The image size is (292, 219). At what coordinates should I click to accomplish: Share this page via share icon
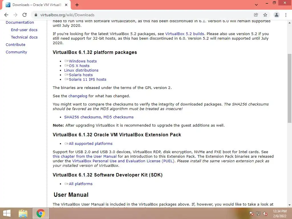click(256, 15)
